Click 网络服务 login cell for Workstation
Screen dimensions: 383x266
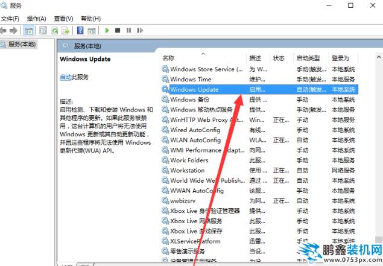tap(343, 171)
